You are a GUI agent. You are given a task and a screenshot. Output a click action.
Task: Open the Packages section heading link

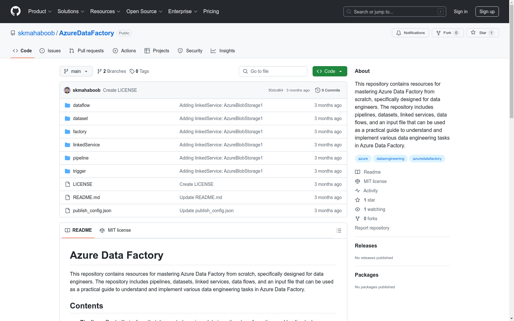367,275
